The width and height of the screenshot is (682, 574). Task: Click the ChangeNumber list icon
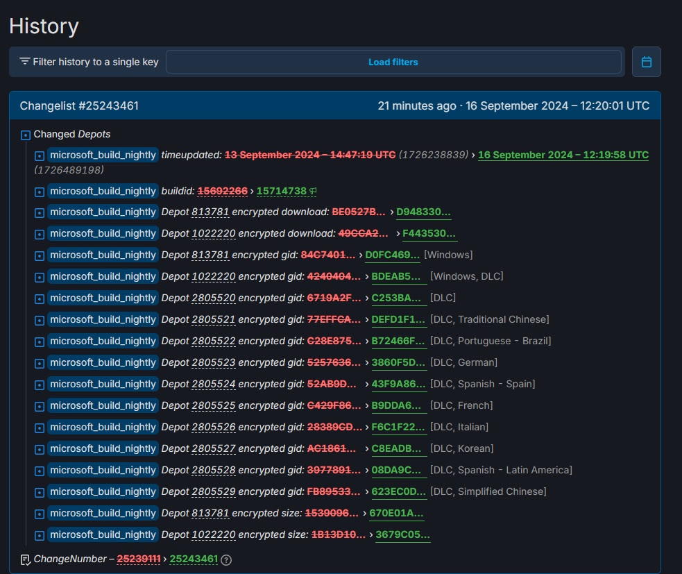click(x=26, y=560)
